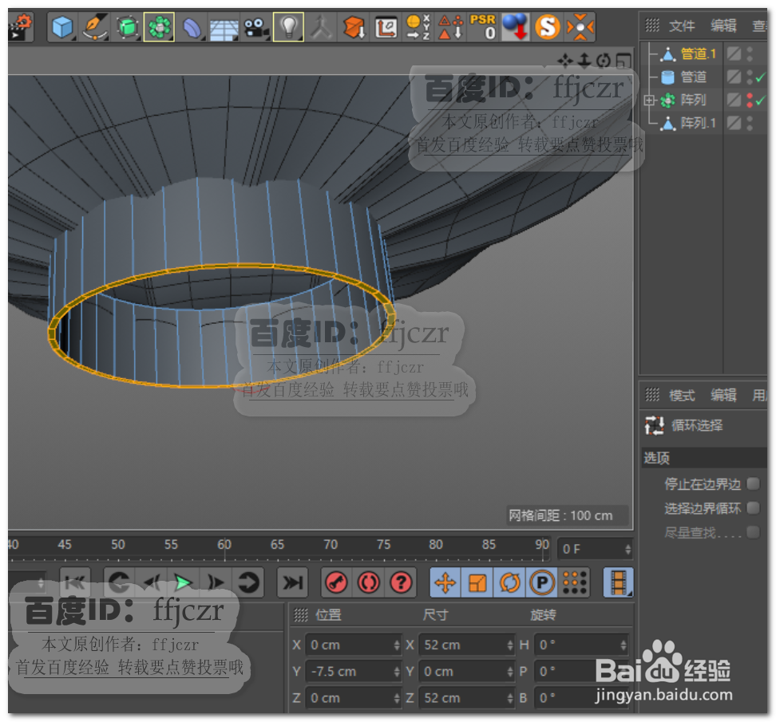Toggle the viewport maximize icon
Screen dimensions: 776x722
click(x=624, y=61)
